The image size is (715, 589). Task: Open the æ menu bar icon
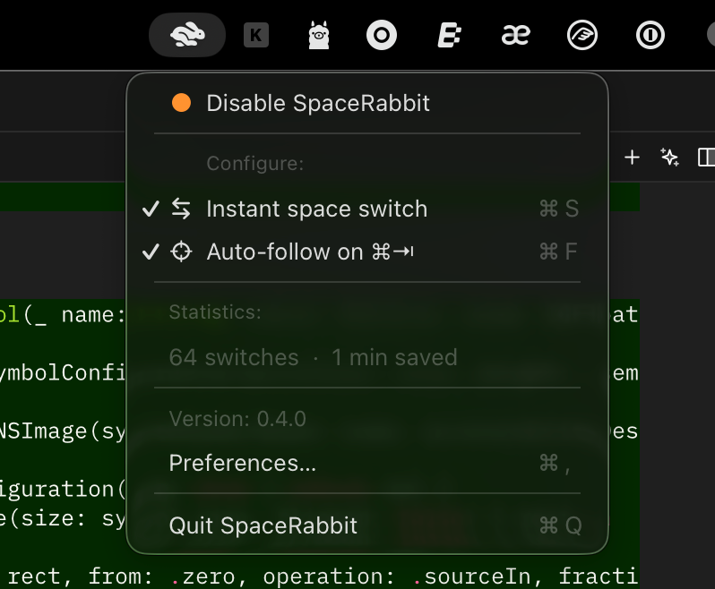(x=516, y=36)
